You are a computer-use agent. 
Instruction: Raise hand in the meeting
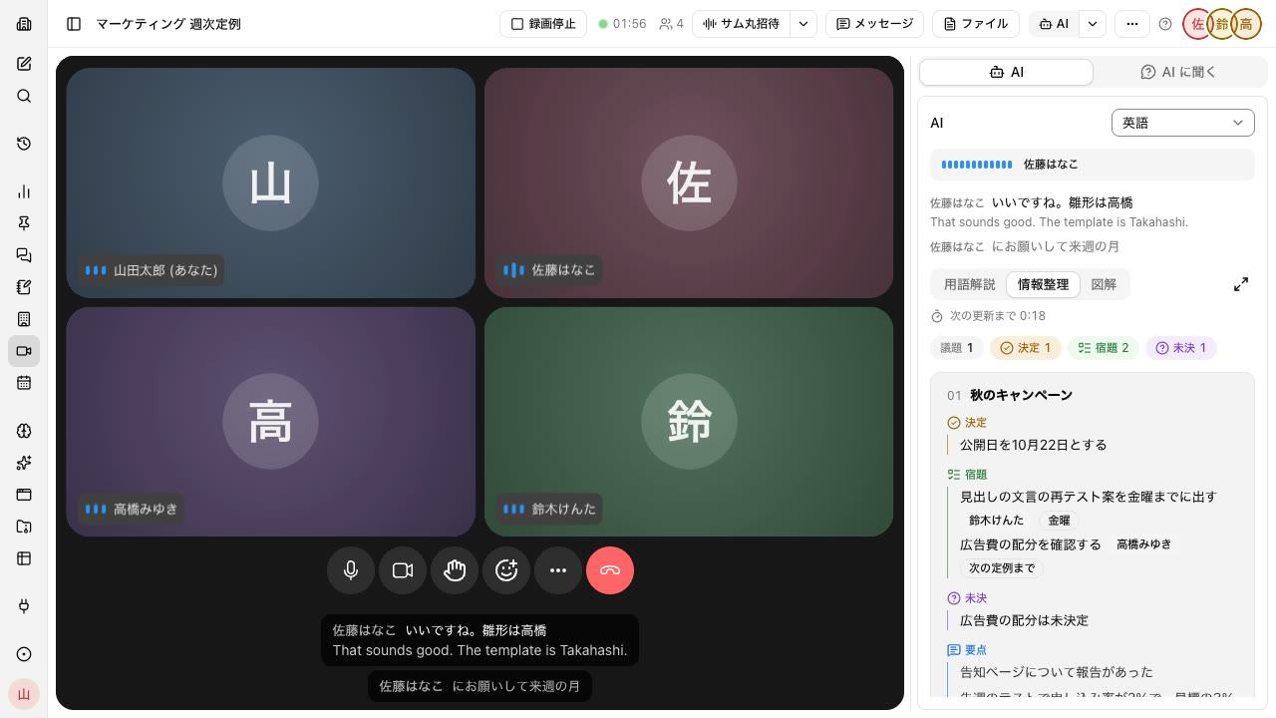[x=455, y=570]
